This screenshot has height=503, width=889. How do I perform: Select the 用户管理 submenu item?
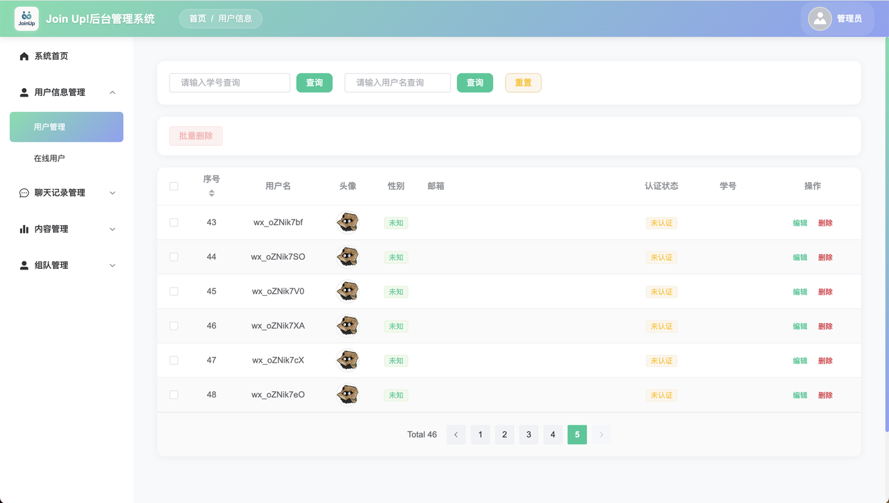[x=67, y=127]
